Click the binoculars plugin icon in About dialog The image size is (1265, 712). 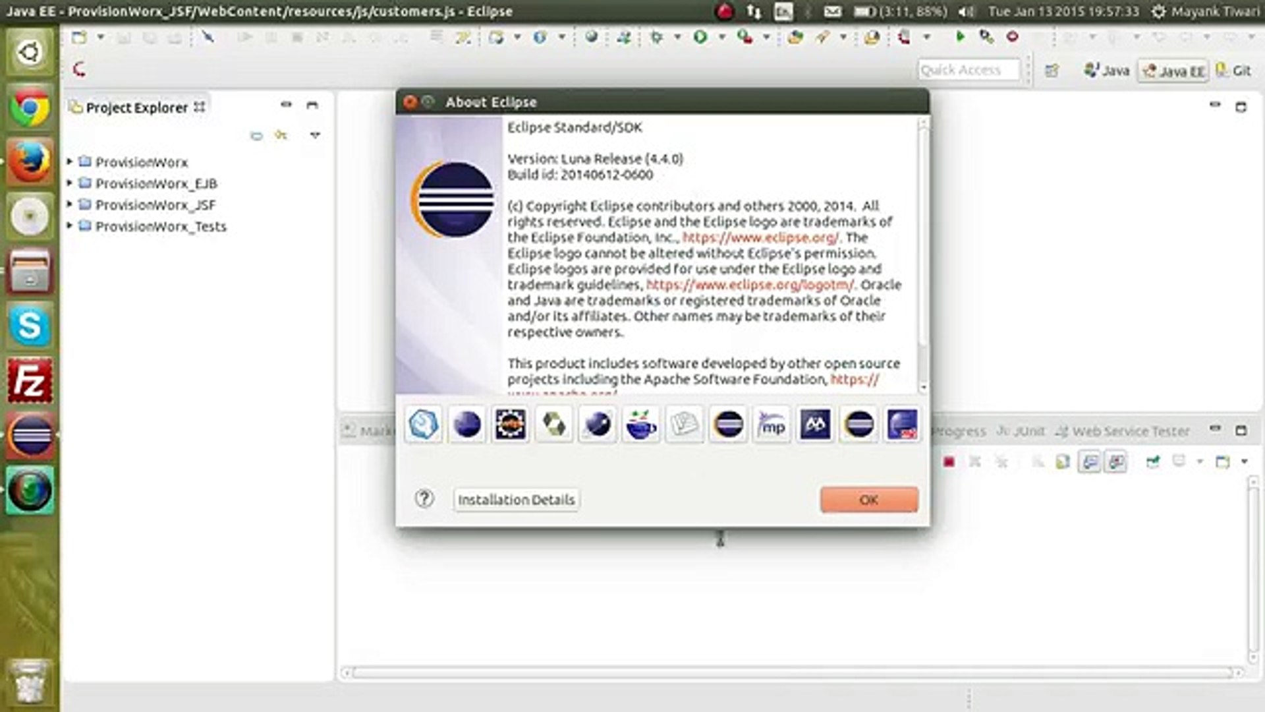coord(815,425)
